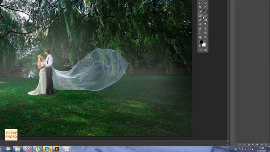
Task: Select the Gradient tool
Action: (205, 20)
